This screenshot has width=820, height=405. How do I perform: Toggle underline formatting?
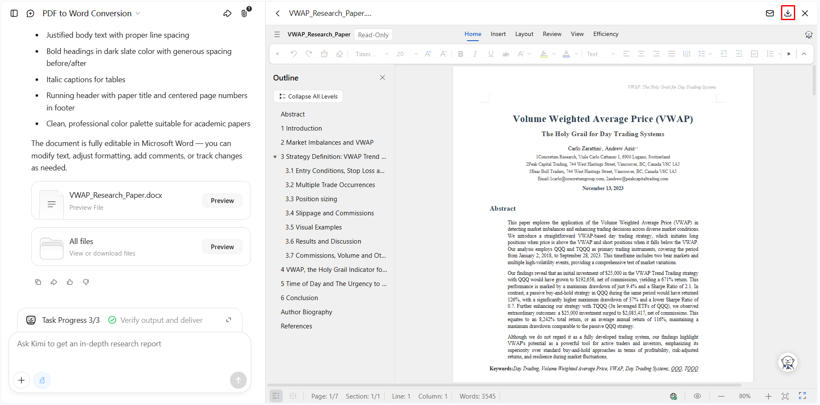coord(491,54)
